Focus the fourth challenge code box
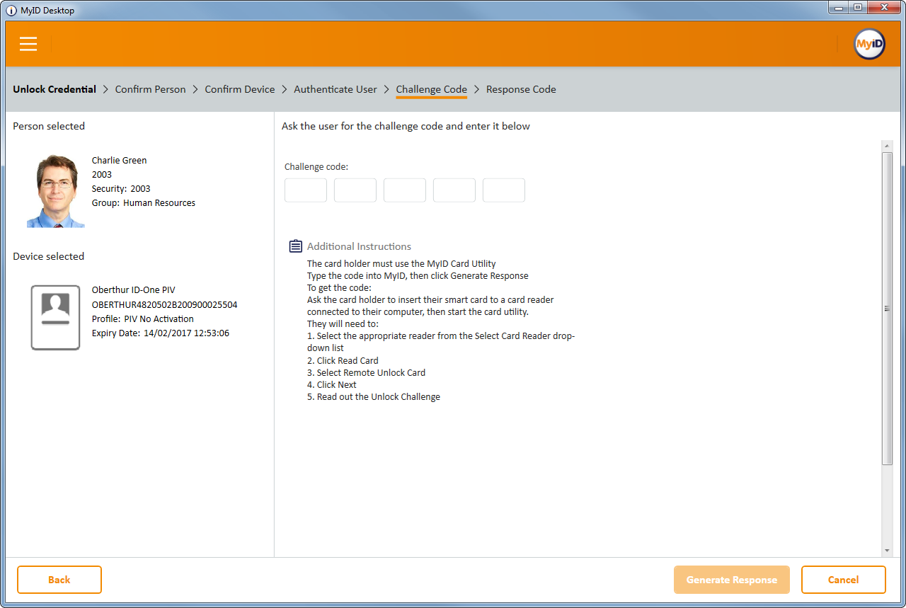The height and width of the screenshot is (608, 906). click(454, 190)
